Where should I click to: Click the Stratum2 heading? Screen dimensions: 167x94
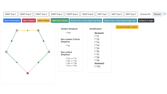pyautogui.click(x=99, y=63)
